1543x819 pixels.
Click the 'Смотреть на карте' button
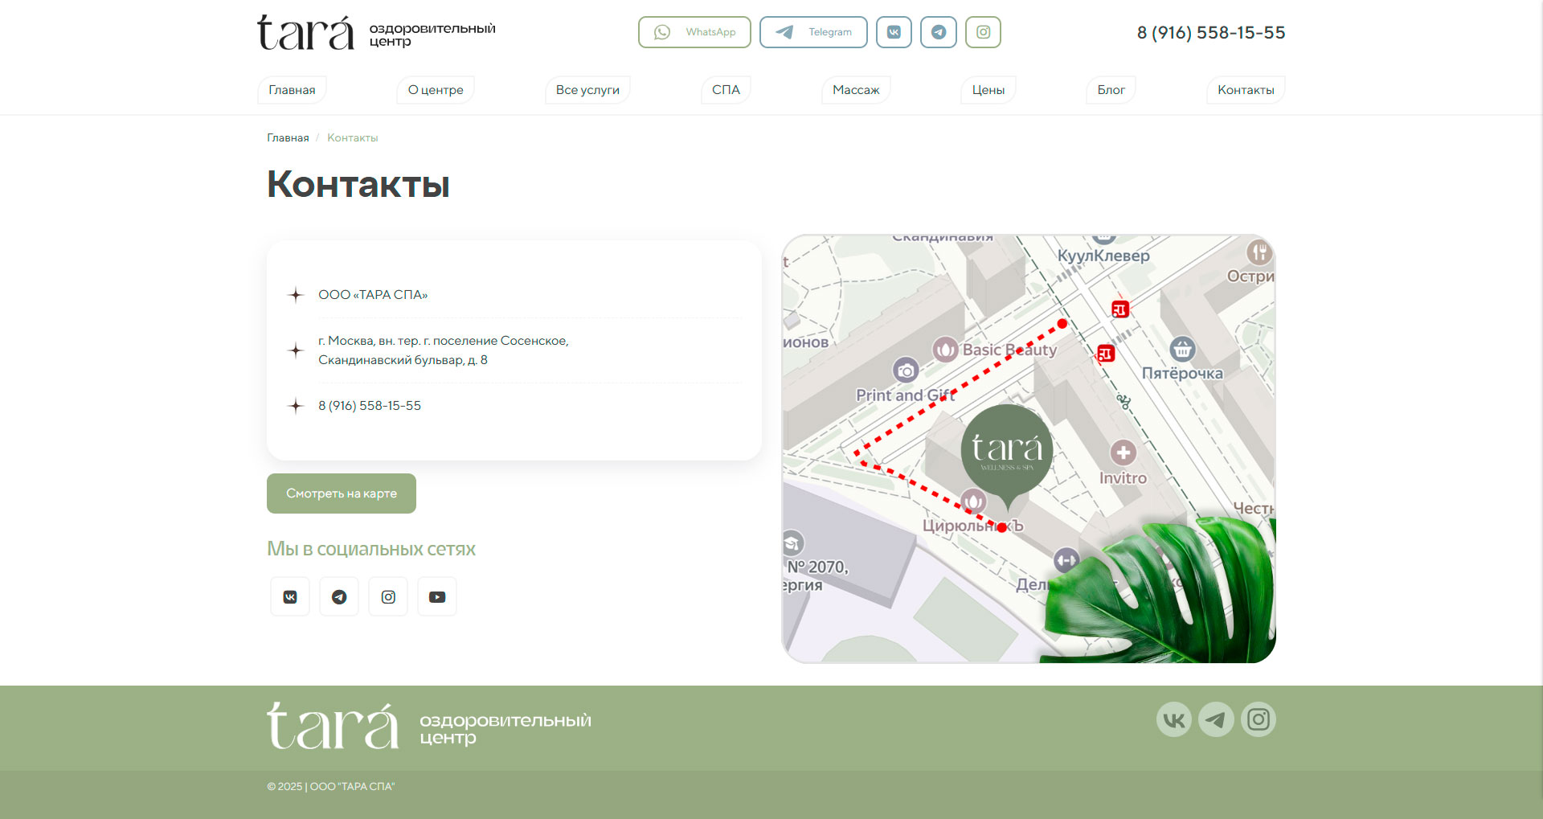(342, 493)
